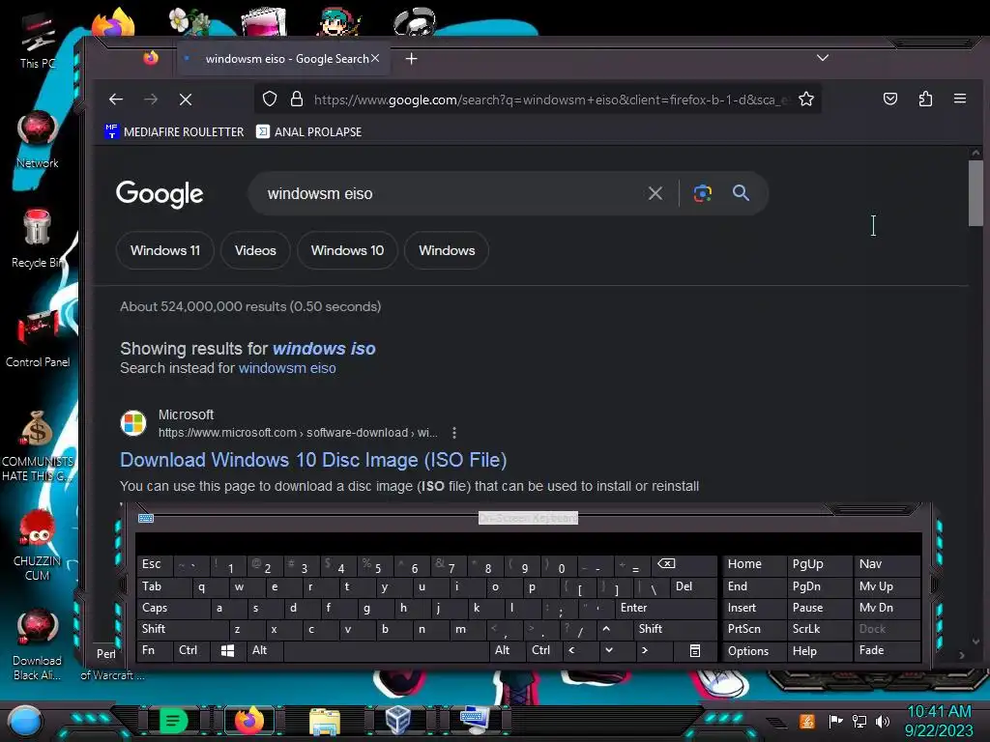Go to Google home via logo
This screenshot has height=742, width=990.
coord(160,193)
